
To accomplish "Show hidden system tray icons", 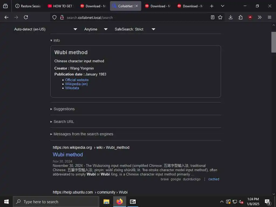I will [222, 202].
